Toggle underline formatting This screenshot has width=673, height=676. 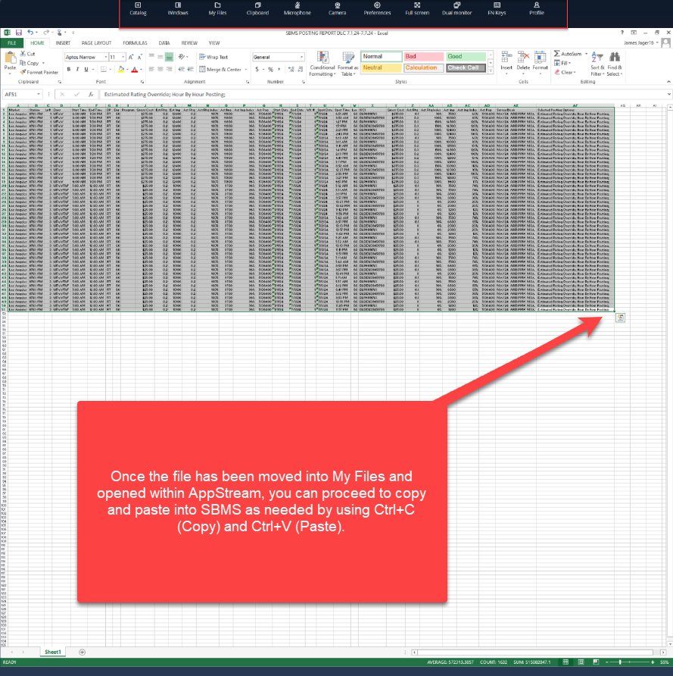click(86, 70)
